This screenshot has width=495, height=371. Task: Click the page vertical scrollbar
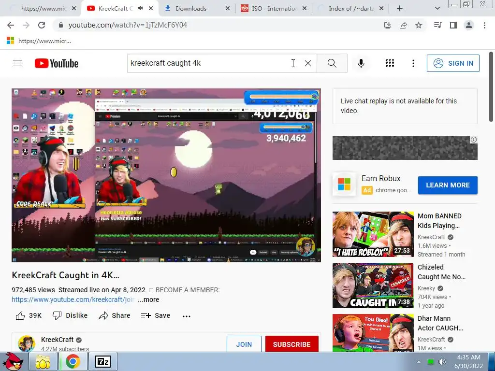(x=491, y=87)
